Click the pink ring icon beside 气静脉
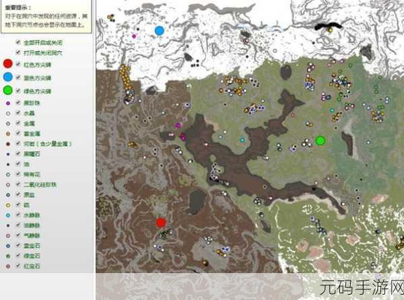404x300 pixels. pyautogui.click(x=8, y=235)
